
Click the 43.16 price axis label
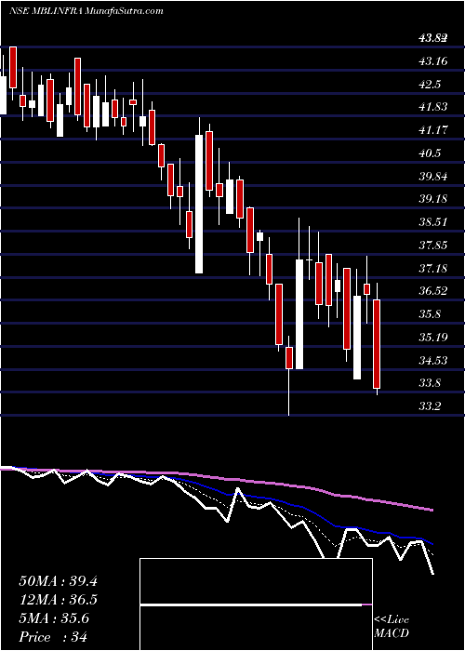click(x=433, y=61)
